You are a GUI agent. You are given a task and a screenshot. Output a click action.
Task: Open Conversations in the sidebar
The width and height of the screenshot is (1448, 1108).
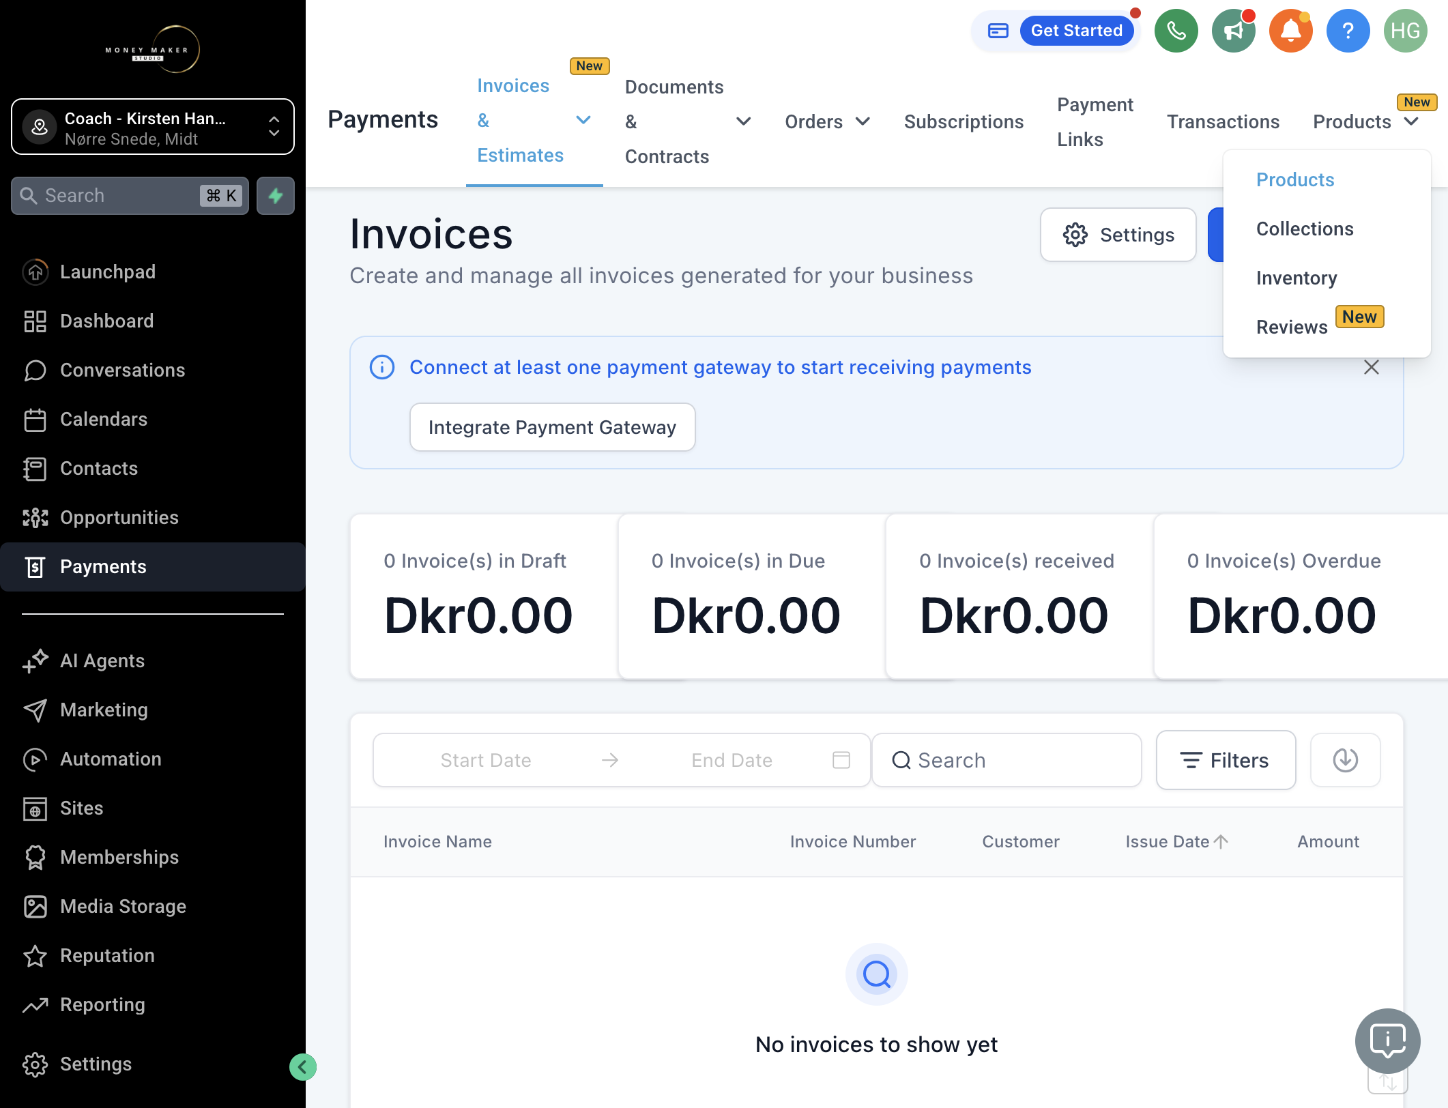pyautogui.click(x=153, y=370)
